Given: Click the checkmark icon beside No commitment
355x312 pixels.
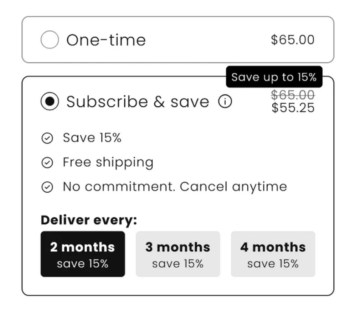Looking at the screenshot, I should pyautogui.click(x=47, y=187).
